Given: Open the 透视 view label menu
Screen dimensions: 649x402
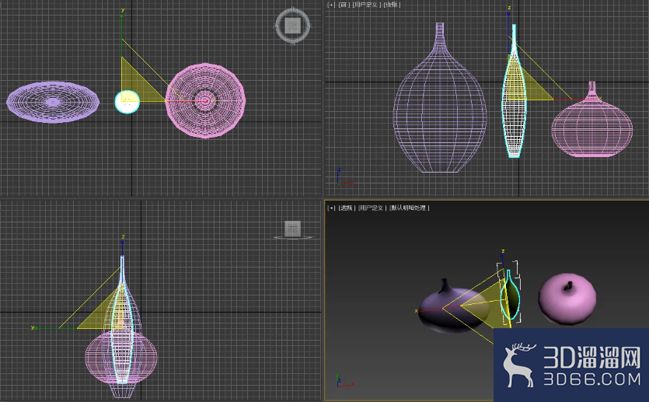Looking at the screenshot, I should coord(346,208).
